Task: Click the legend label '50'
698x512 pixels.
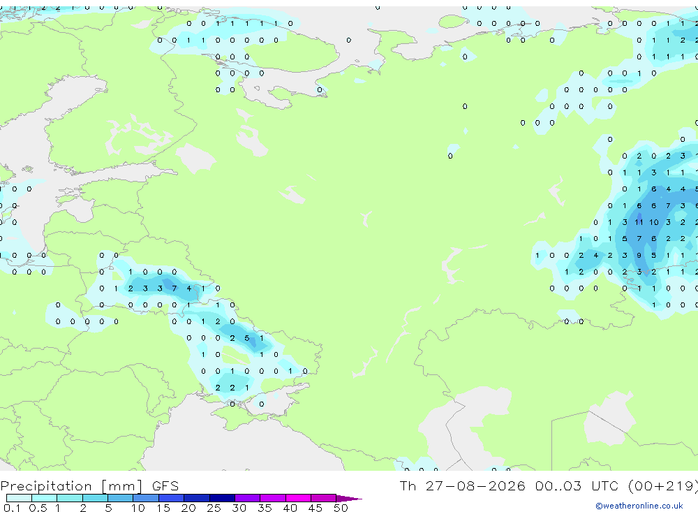Action: click(341, 508)
